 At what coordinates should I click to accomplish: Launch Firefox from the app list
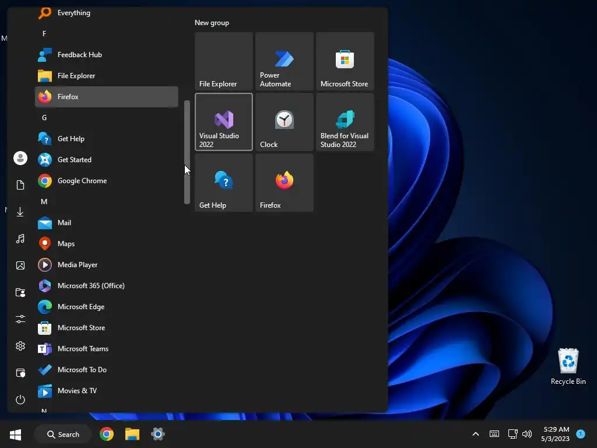pyautogui.click(x=107, y=97)
